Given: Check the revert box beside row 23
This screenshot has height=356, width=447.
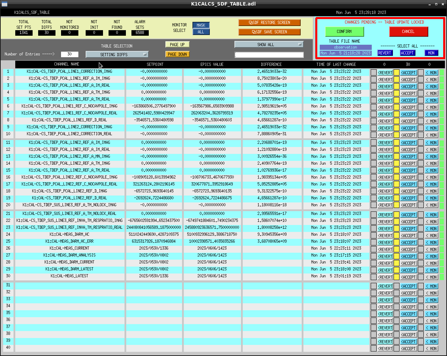Looking at the screenshot, I should pyautogui.click(x=373, y=229).
